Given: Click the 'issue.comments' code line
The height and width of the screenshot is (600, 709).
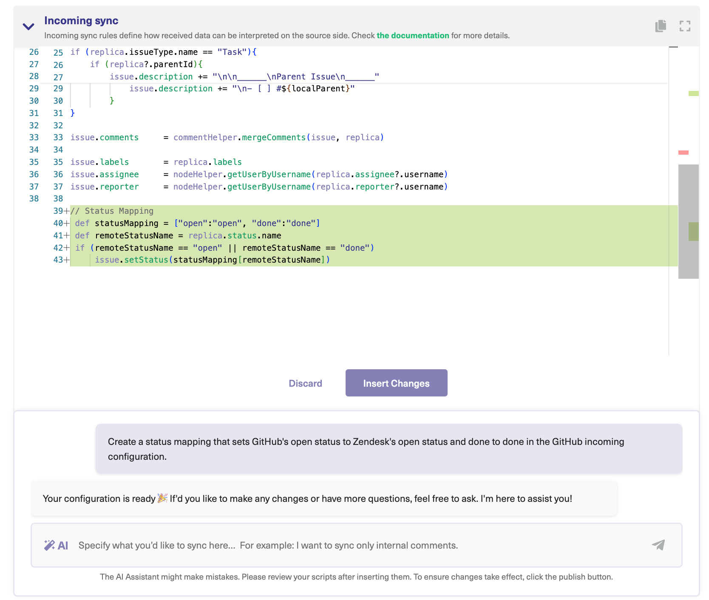Looking at the screenshot, I should [227, 138].
